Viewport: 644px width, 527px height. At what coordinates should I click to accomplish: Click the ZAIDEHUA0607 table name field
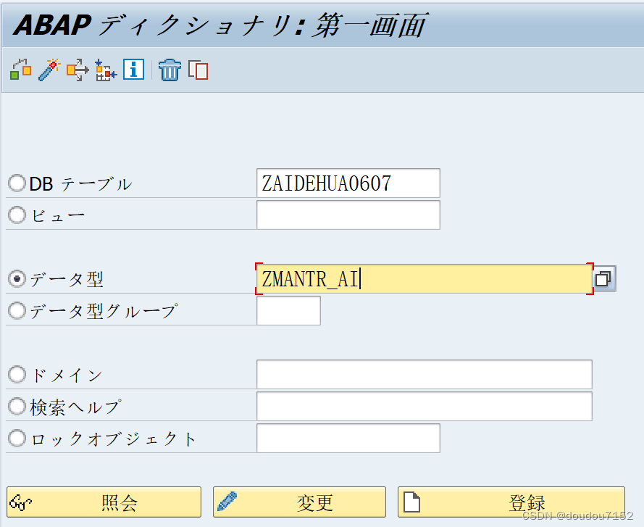point(348,183)
